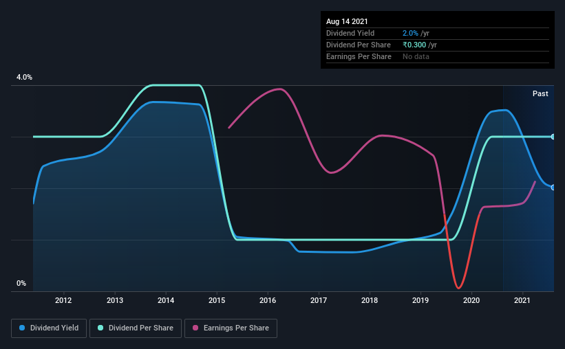Click the ₹0.300 Dividend Per Share value
This screenshot has width=565, height=349.
[x=414, y=45]
